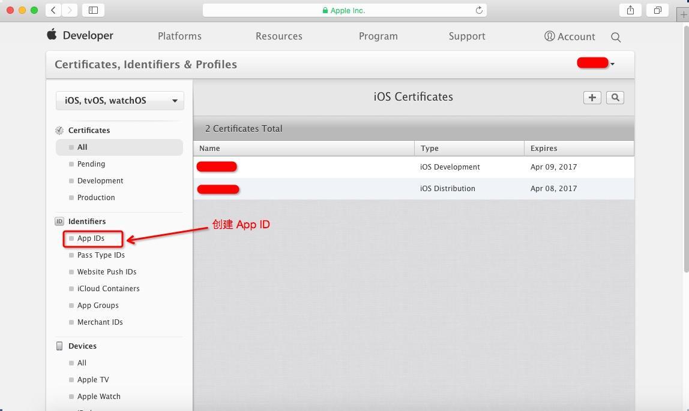Click the Apr 09, 2017 expiry date
Image resolution: width=689 pixels, height=411 pixels.
(x=553, y=167)
